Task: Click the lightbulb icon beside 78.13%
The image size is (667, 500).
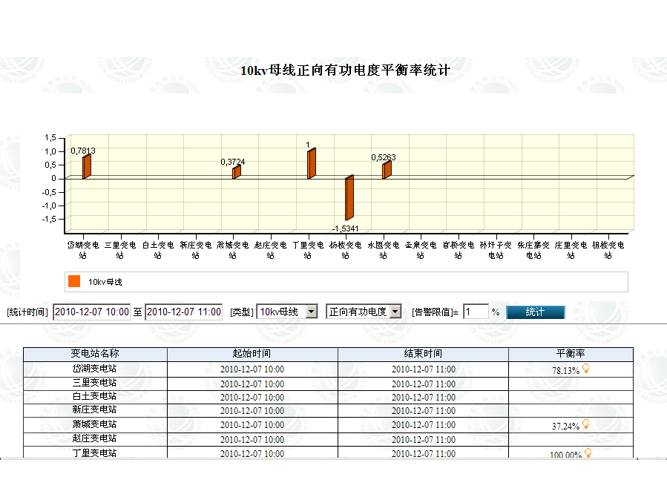Action: (585, 368)
